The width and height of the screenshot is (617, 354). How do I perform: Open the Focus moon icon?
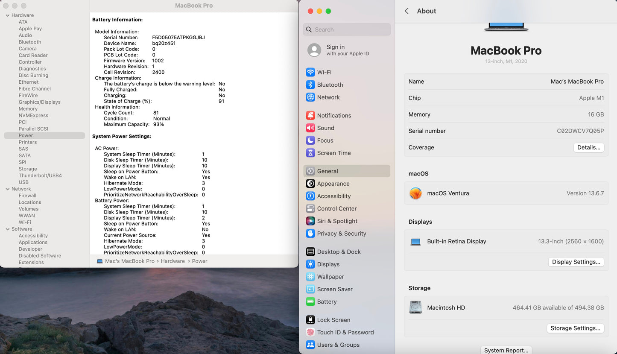coord(310,140)
